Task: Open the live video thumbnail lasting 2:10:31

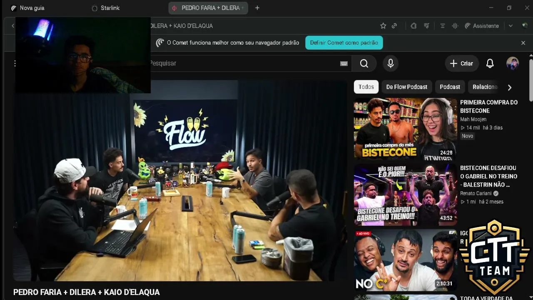Action: click(x=406, y=260)
